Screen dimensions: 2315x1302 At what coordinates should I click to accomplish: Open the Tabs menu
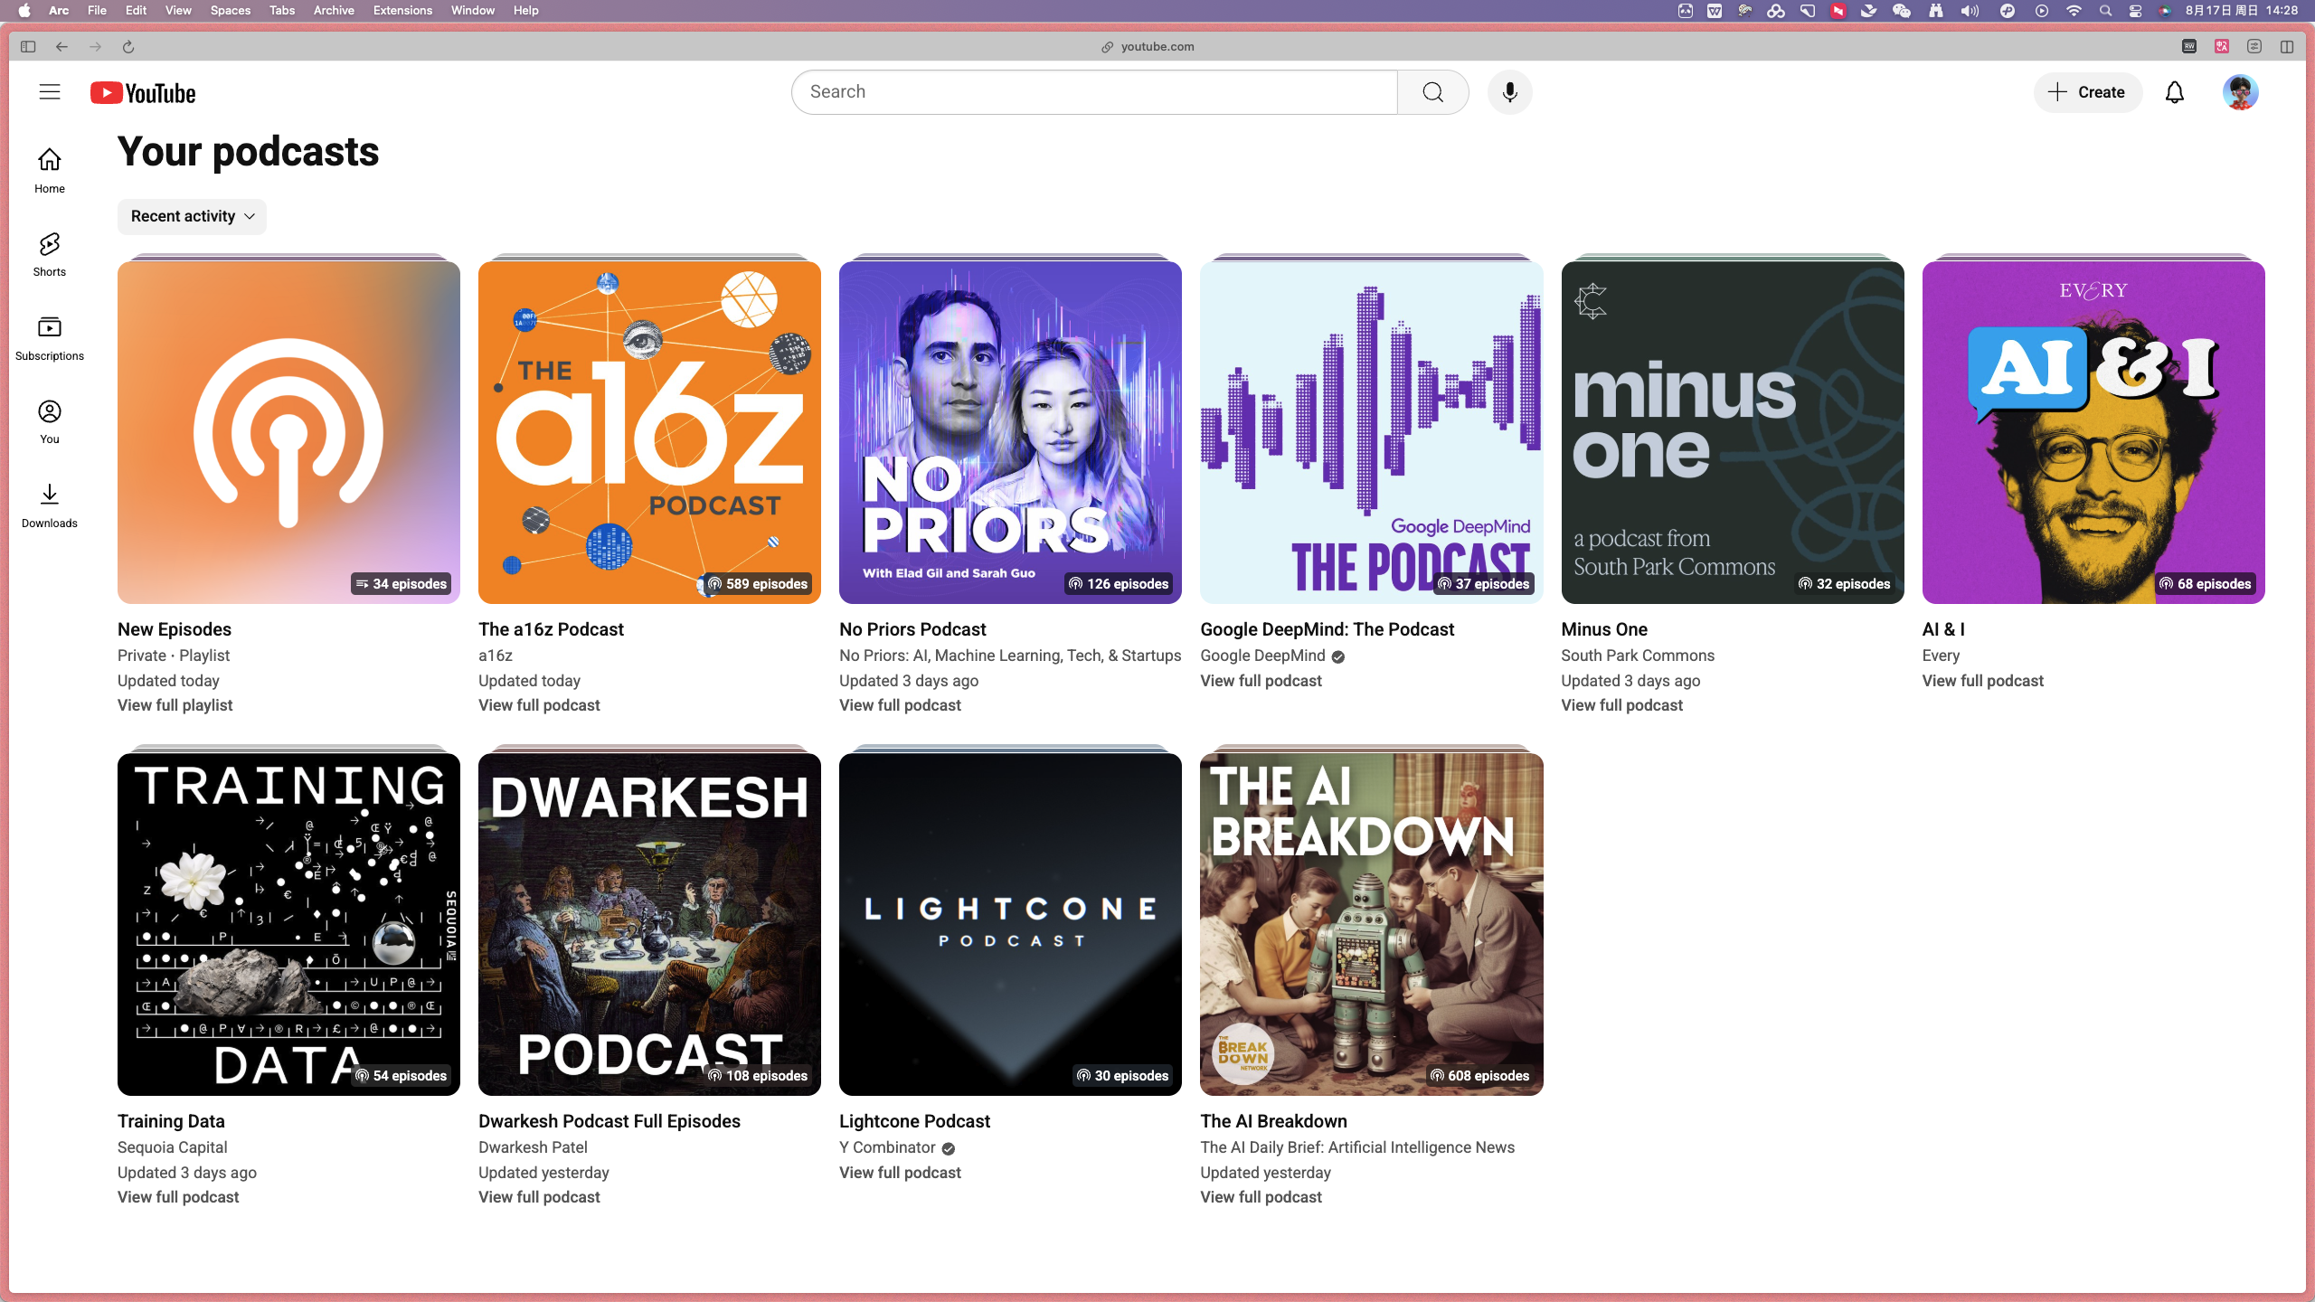[282, 11]
